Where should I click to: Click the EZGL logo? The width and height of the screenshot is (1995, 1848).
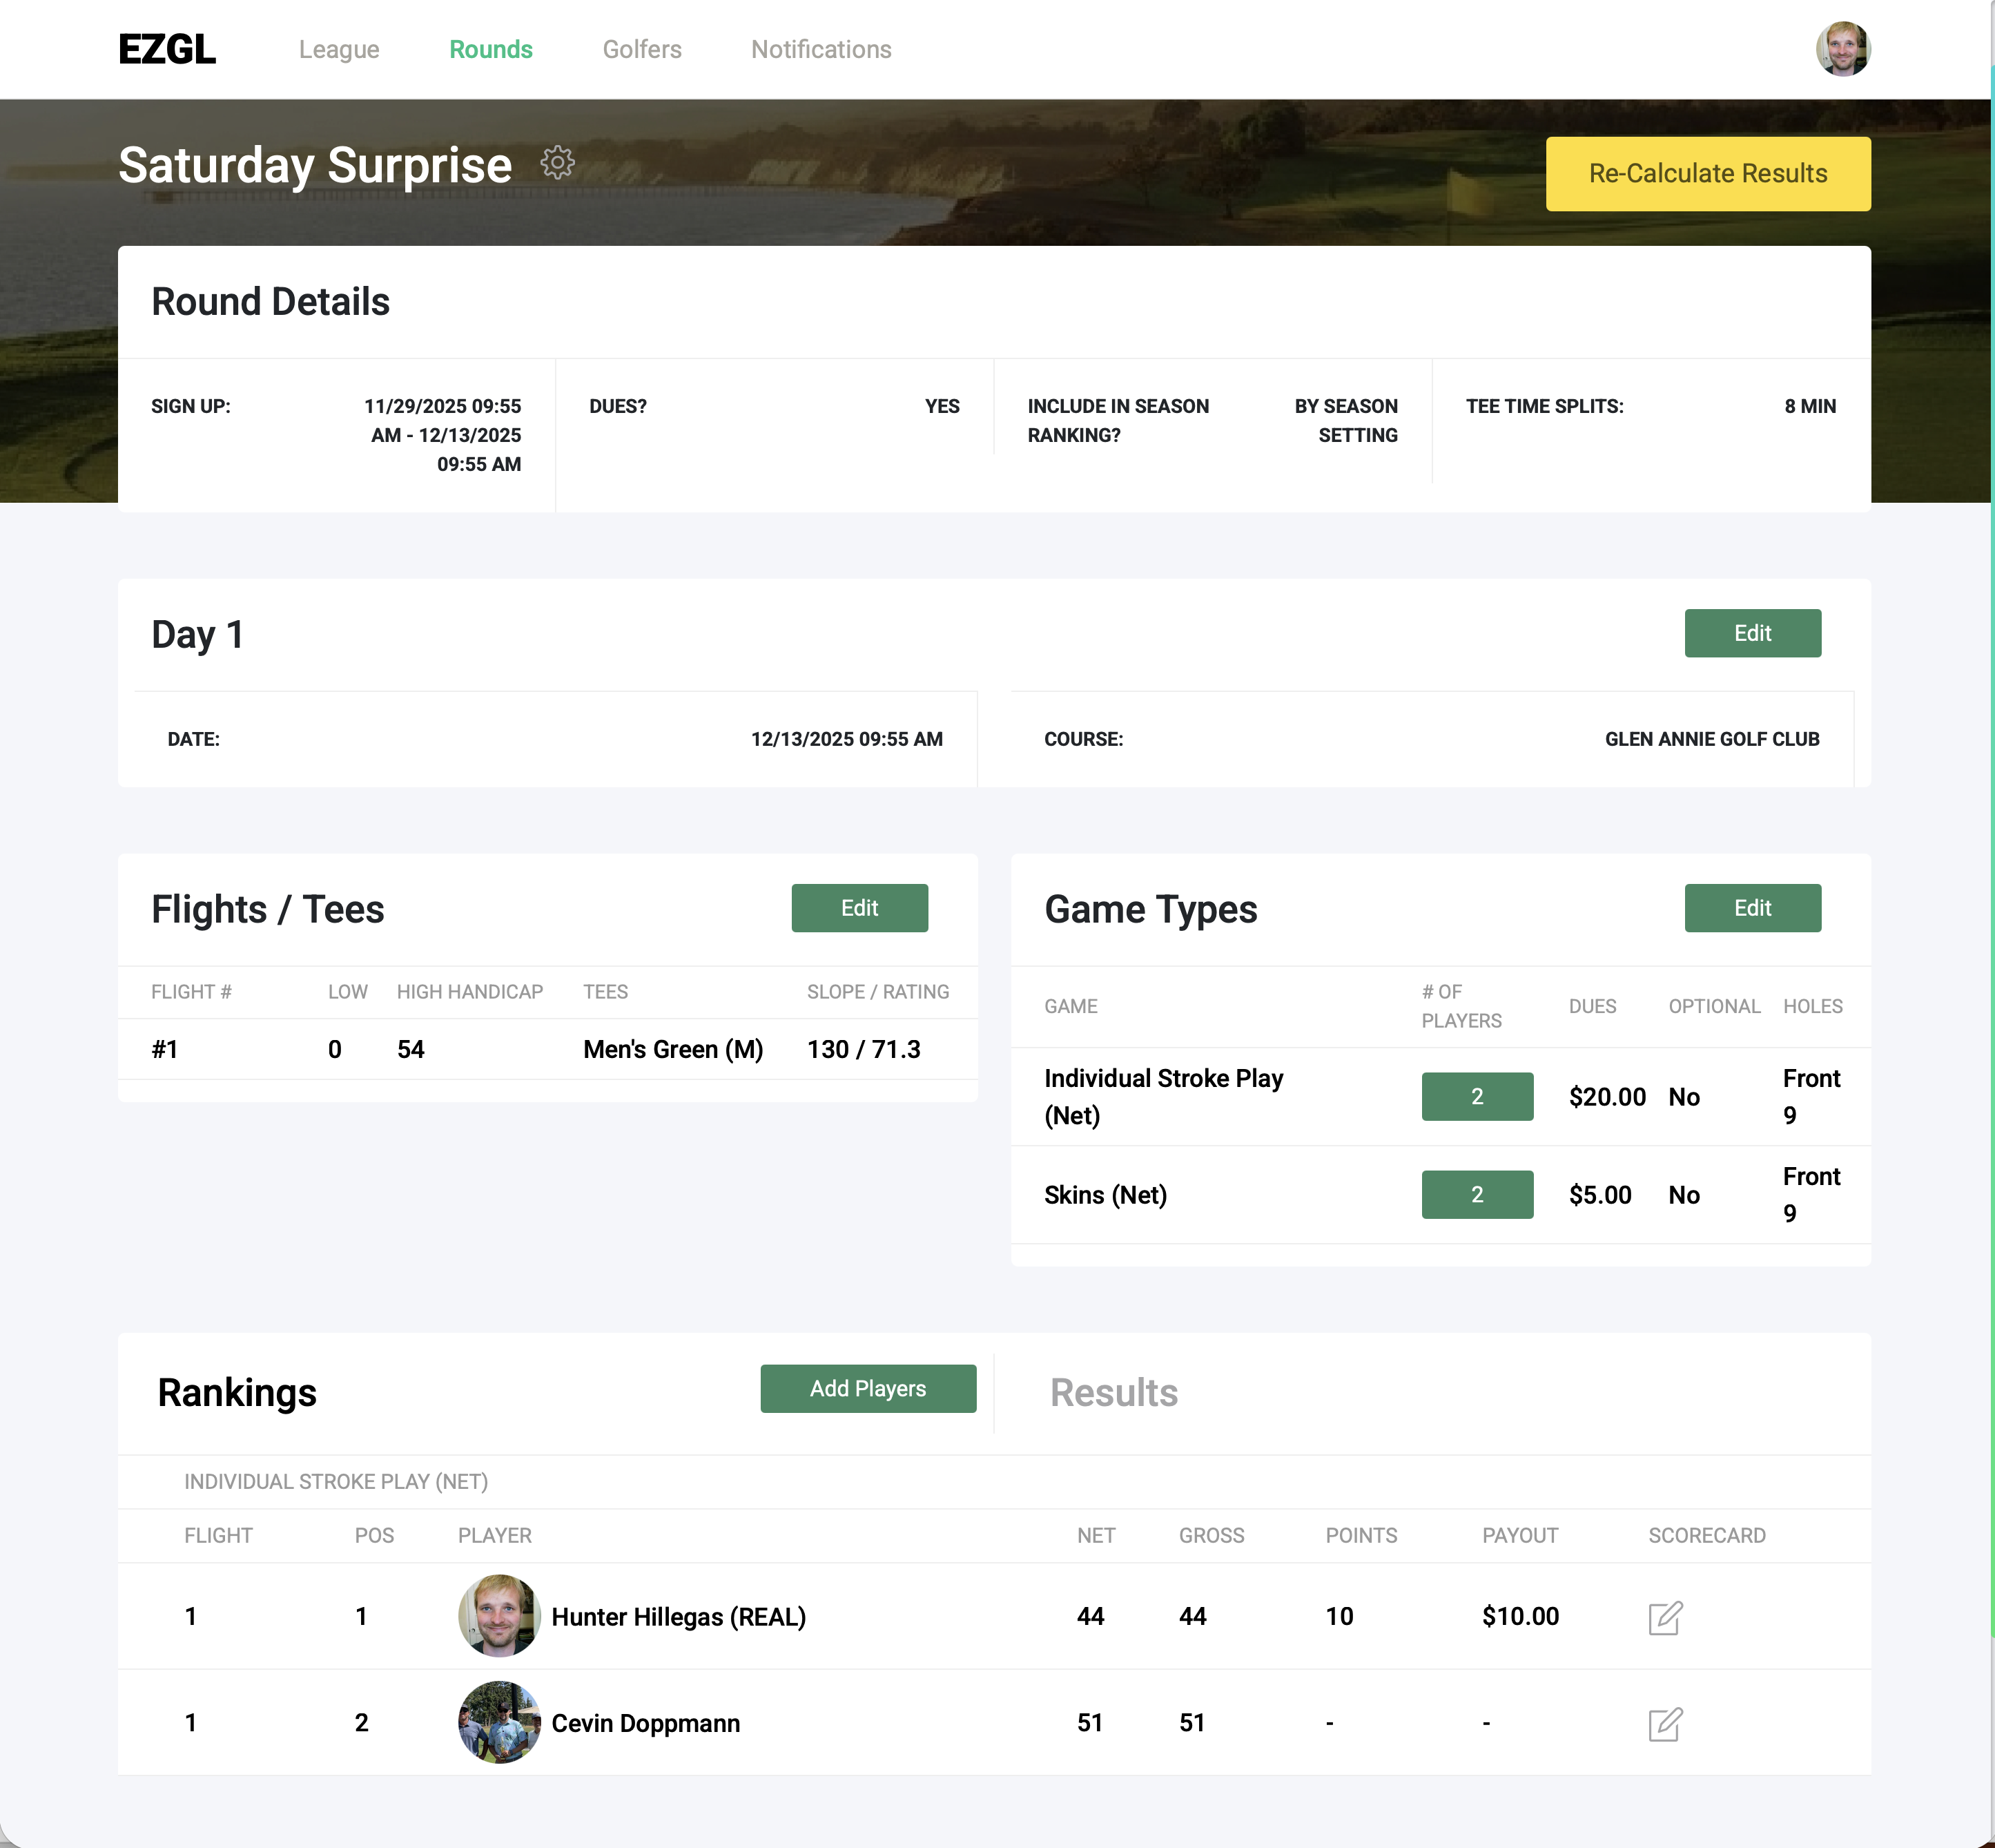(x=167, y=48)
